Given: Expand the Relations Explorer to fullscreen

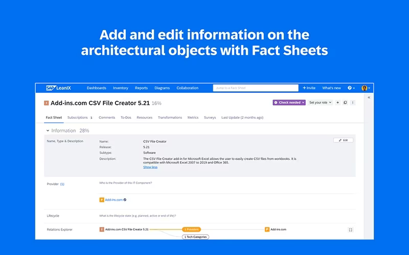Looking at the screenshot, I should [x=350, y=230].
